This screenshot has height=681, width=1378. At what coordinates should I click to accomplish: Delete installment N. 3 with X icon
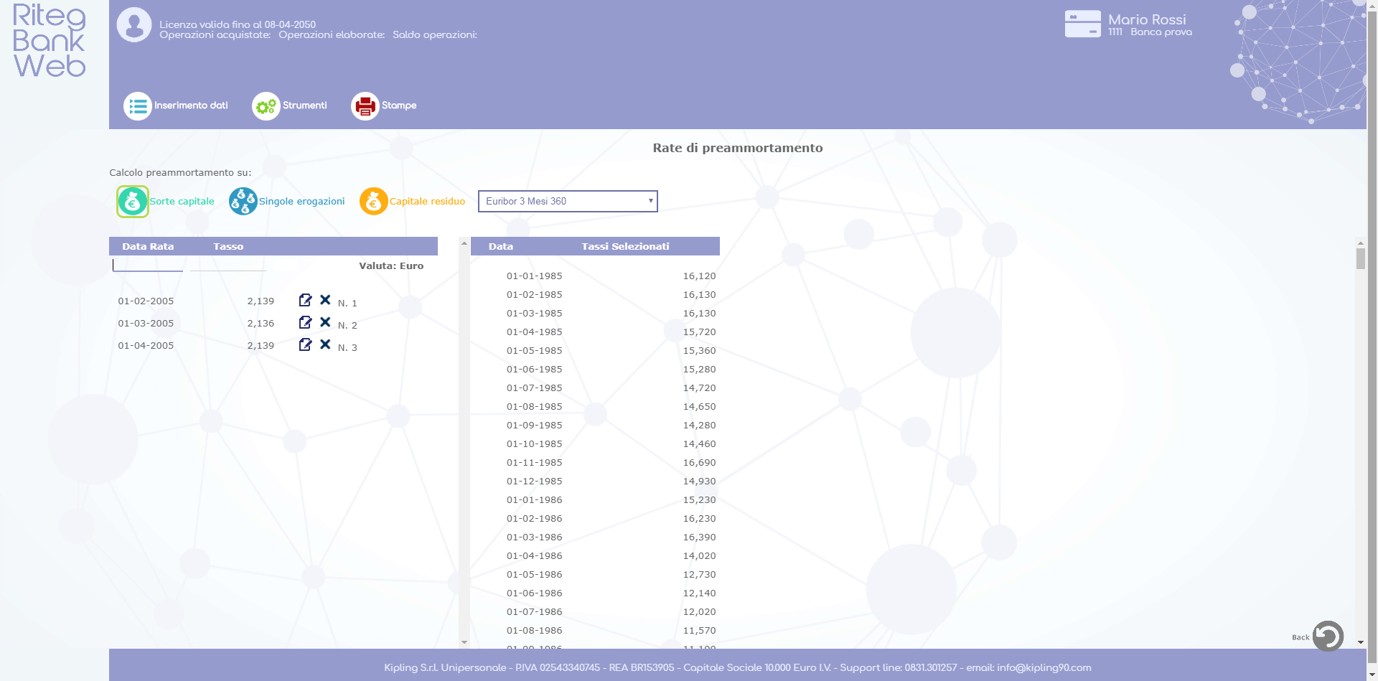click(325, 344)
